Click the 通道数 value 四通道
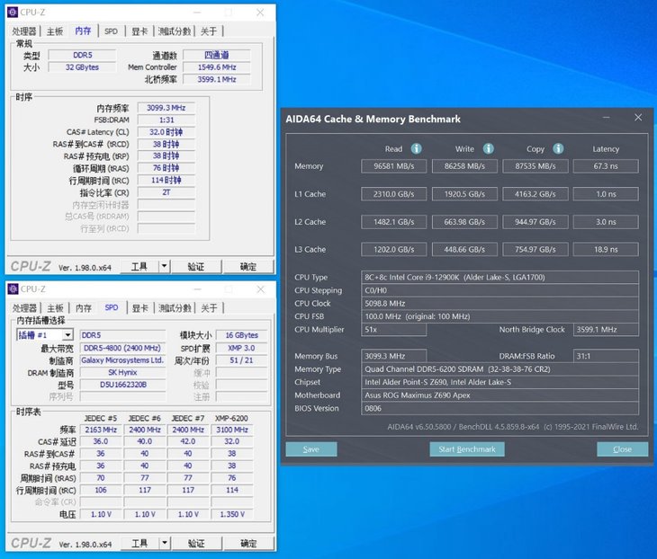The height and width of the screenshot is (559, 657). (x=217, y=55)
